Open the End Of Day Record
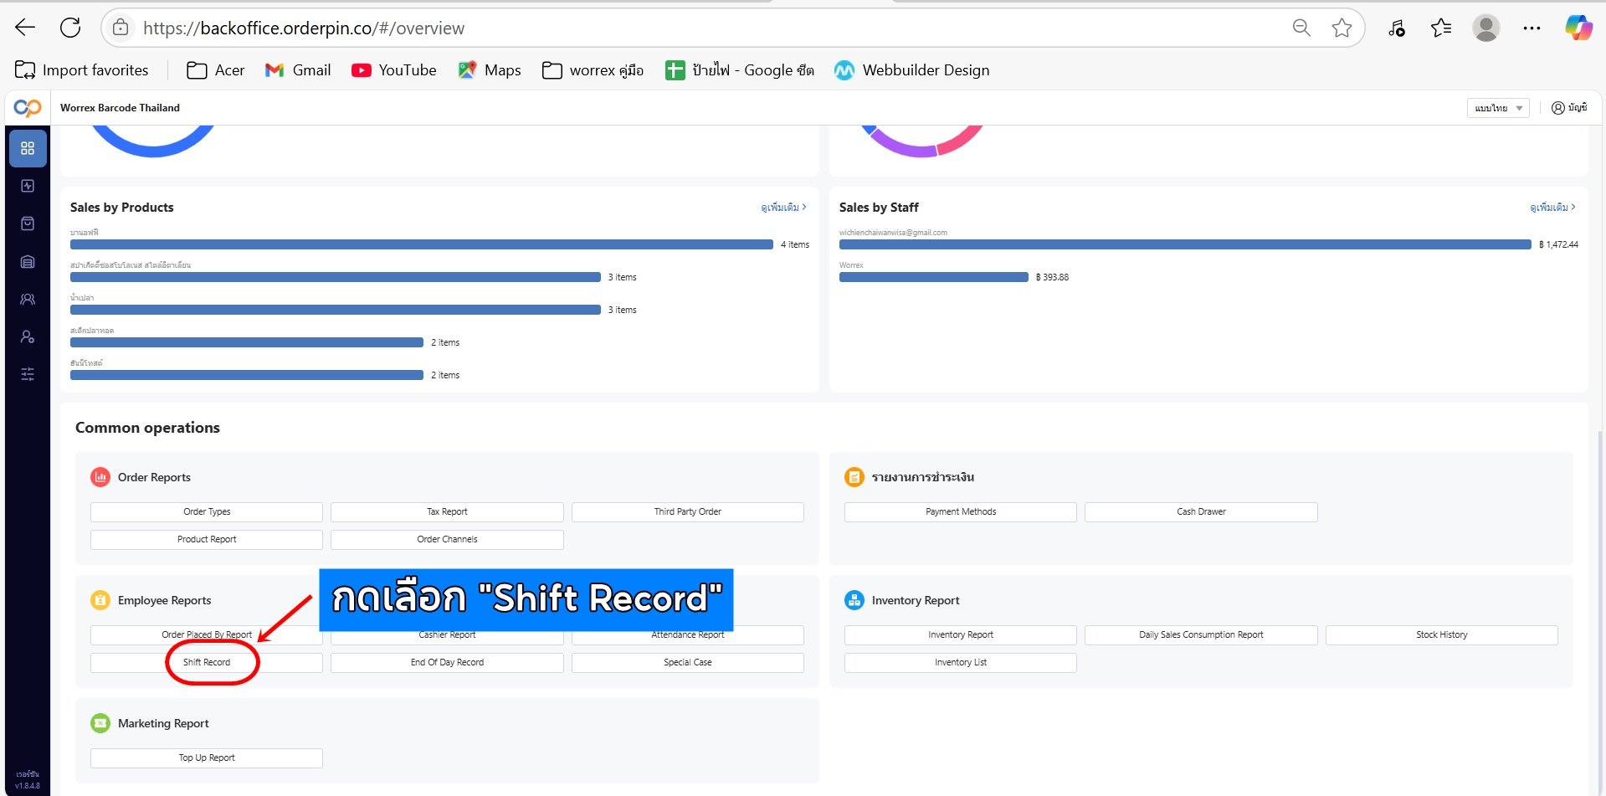Screen dimensions: 1606x796 (x=447, y=662)
